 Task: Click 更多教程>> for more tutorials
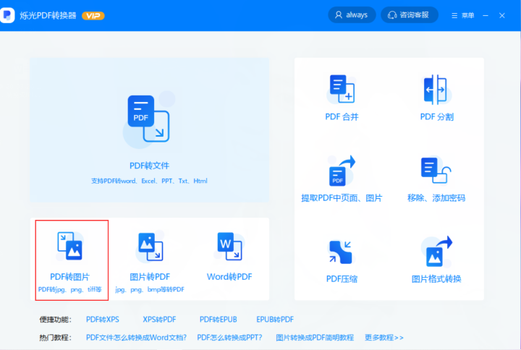(x=384, y=338)
